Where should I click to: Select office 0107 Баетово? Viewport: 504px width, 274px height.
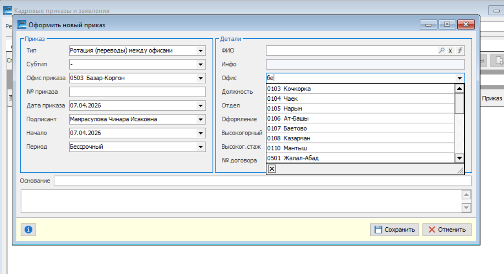[x=360, y=128]
